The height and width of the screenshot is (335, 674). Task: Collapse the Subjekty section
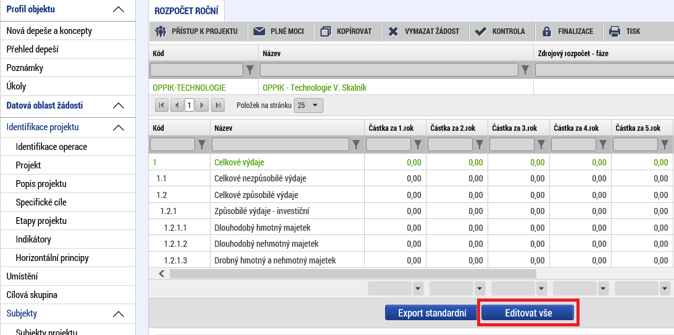point(119,314)
